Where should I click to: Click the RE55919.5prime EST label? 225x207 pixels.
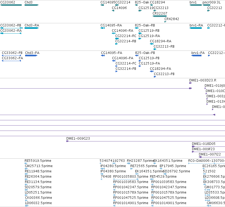(x=38, y=161)
